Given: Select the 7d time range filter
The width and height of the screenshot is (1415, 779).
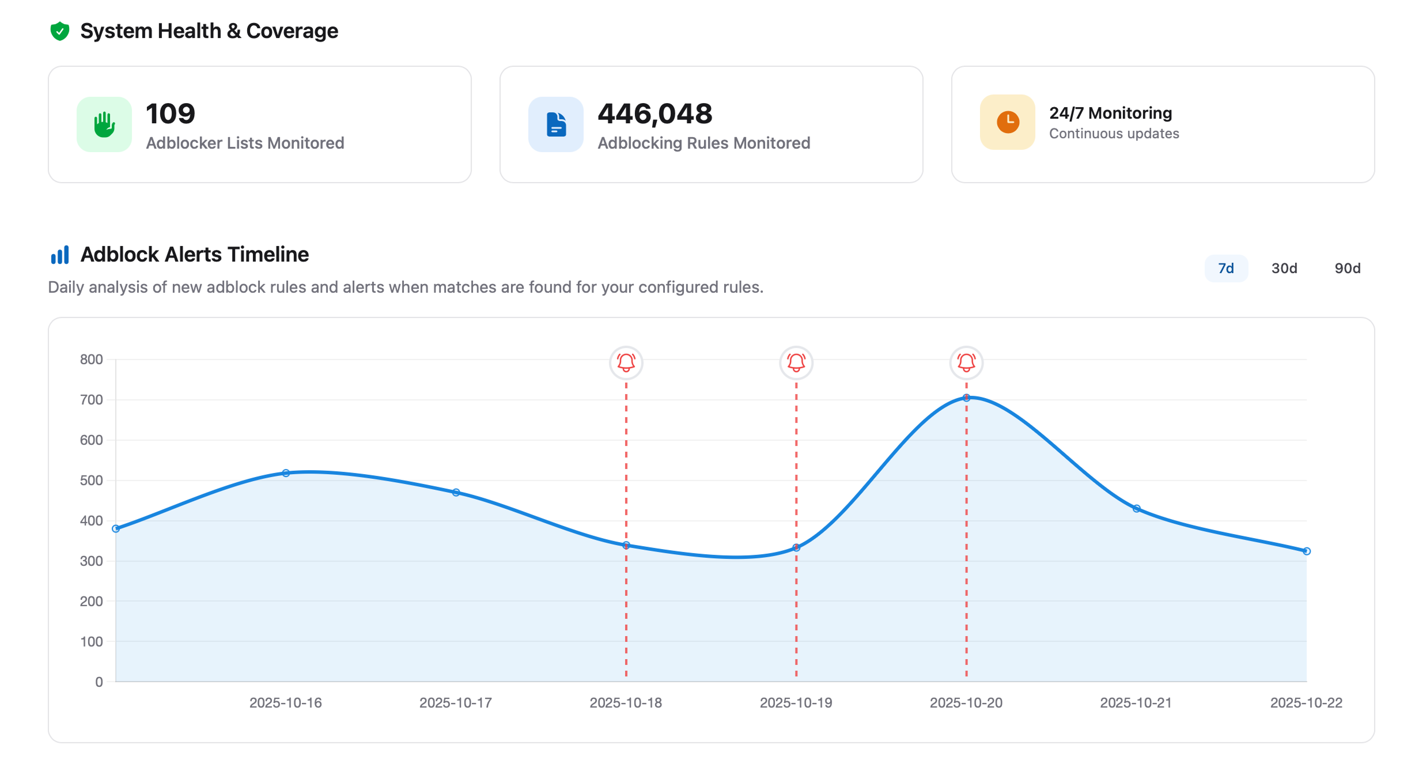Looking at the screenshot, I should coord(1226,268).
